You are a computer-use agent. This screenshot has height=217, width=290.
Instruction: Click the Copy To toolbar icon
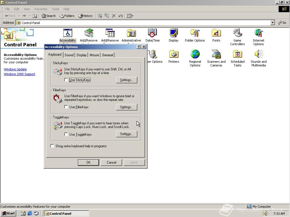[107, 16]
